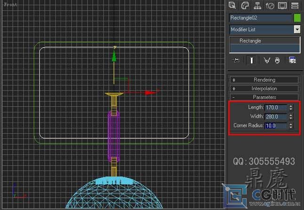Image resolution: width=304 pixels, height=210 pixels.
Task: Open the Display panel tab
Action: pyautogui.click(x=282, y=6)
